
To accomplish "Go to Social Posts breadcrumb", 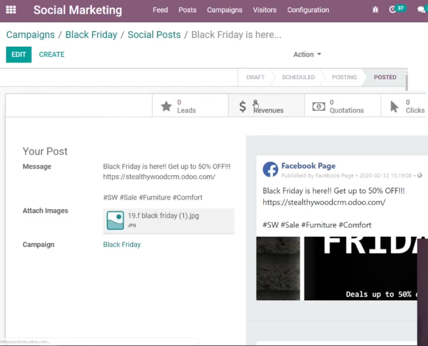I will tap(154, 35).
